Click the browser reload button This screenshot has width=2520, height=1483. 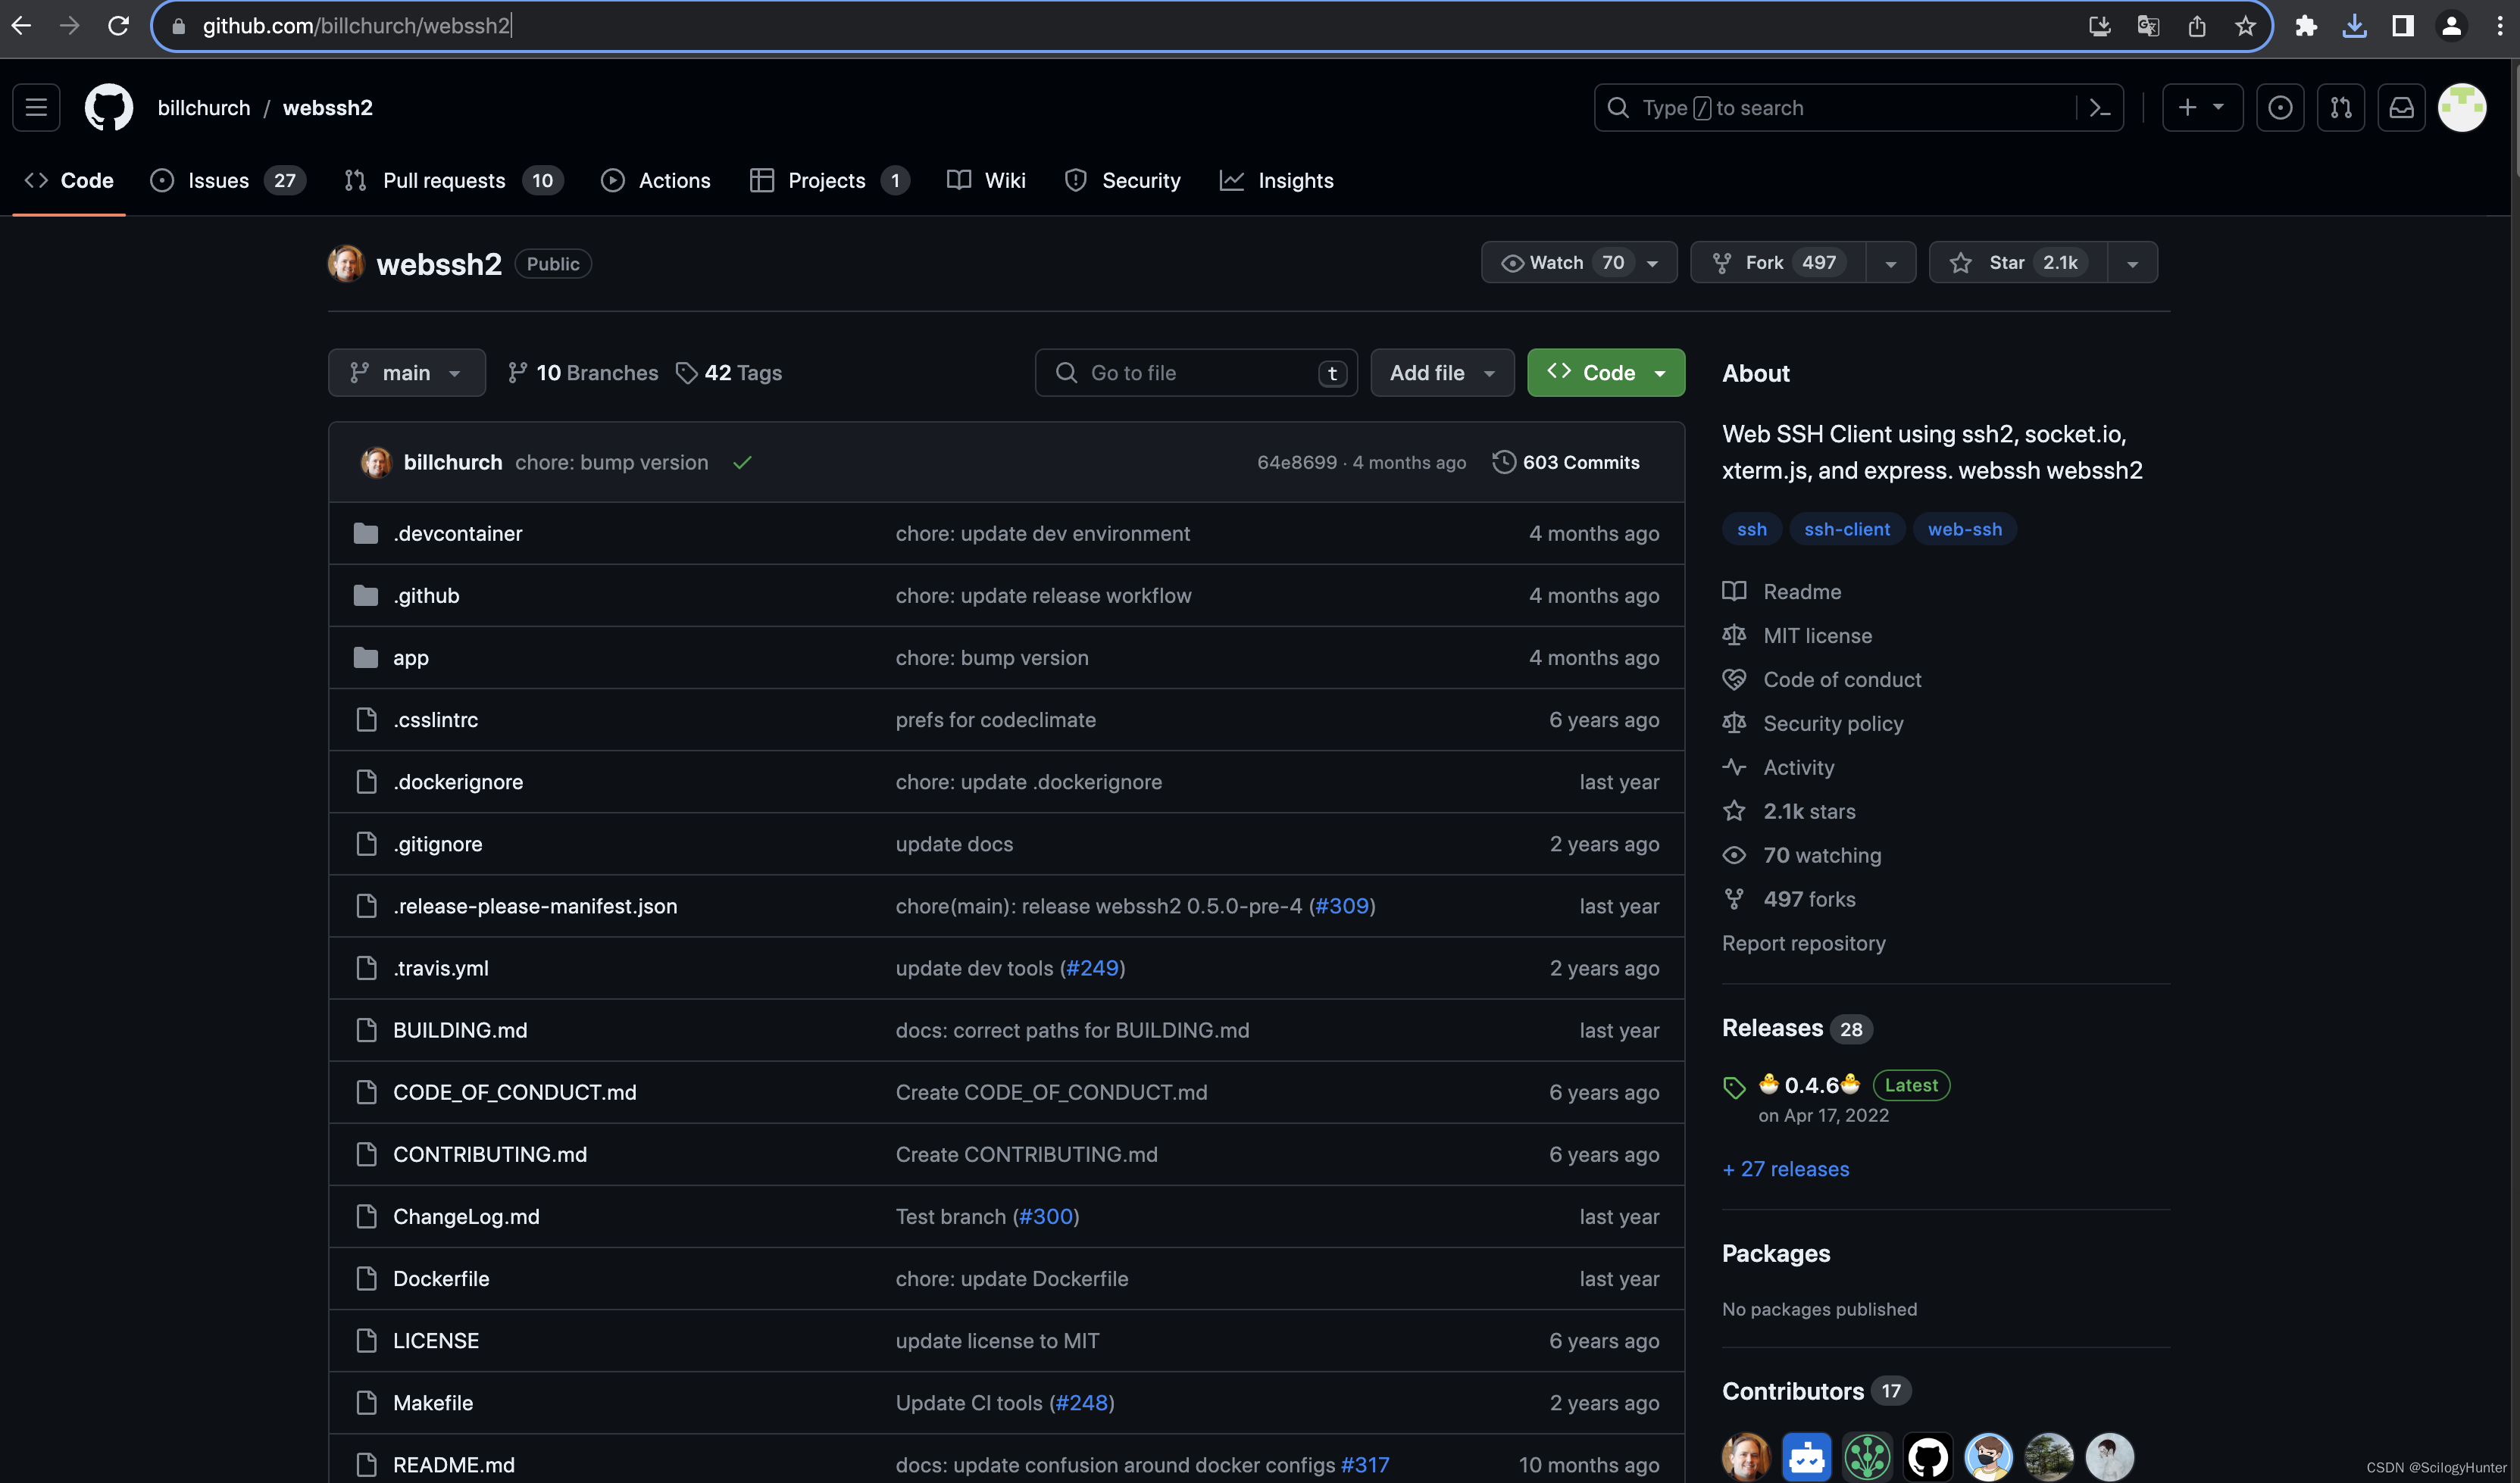click(x=118, y=25)
